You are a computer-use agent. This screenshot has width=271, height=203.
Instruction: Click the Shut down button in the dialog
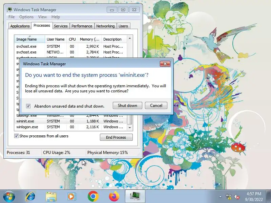coord(127,106)
